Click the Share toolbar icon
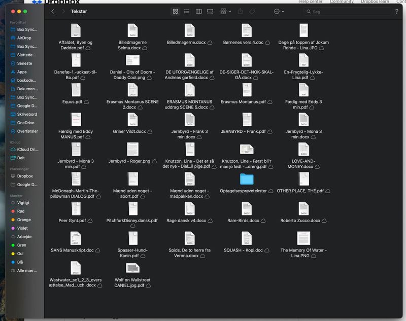 click(x=240, y=11)
